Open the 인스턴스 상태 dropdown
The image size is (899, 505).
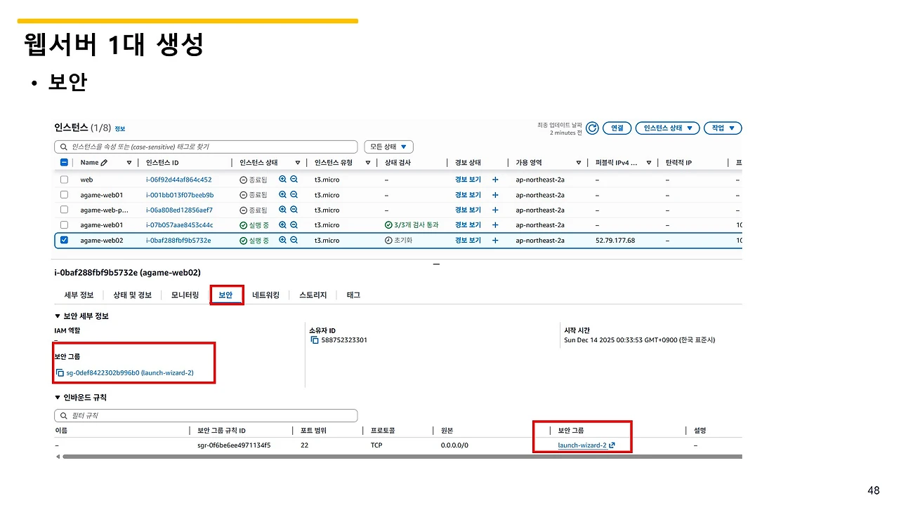click(667, 128)
